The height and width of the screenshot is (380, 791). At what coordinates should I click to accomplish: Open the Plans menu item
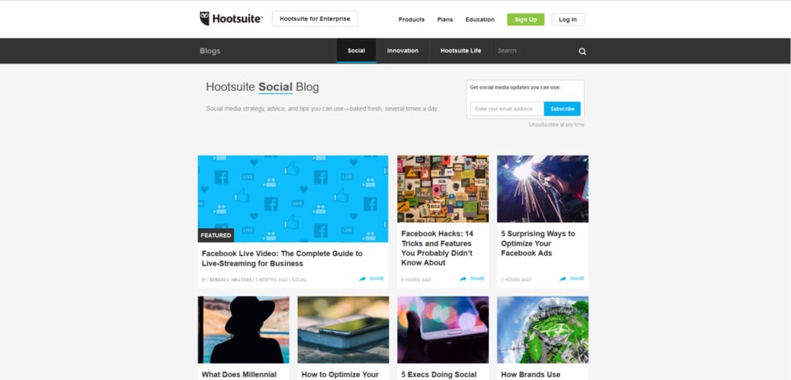tap(445, 19)
